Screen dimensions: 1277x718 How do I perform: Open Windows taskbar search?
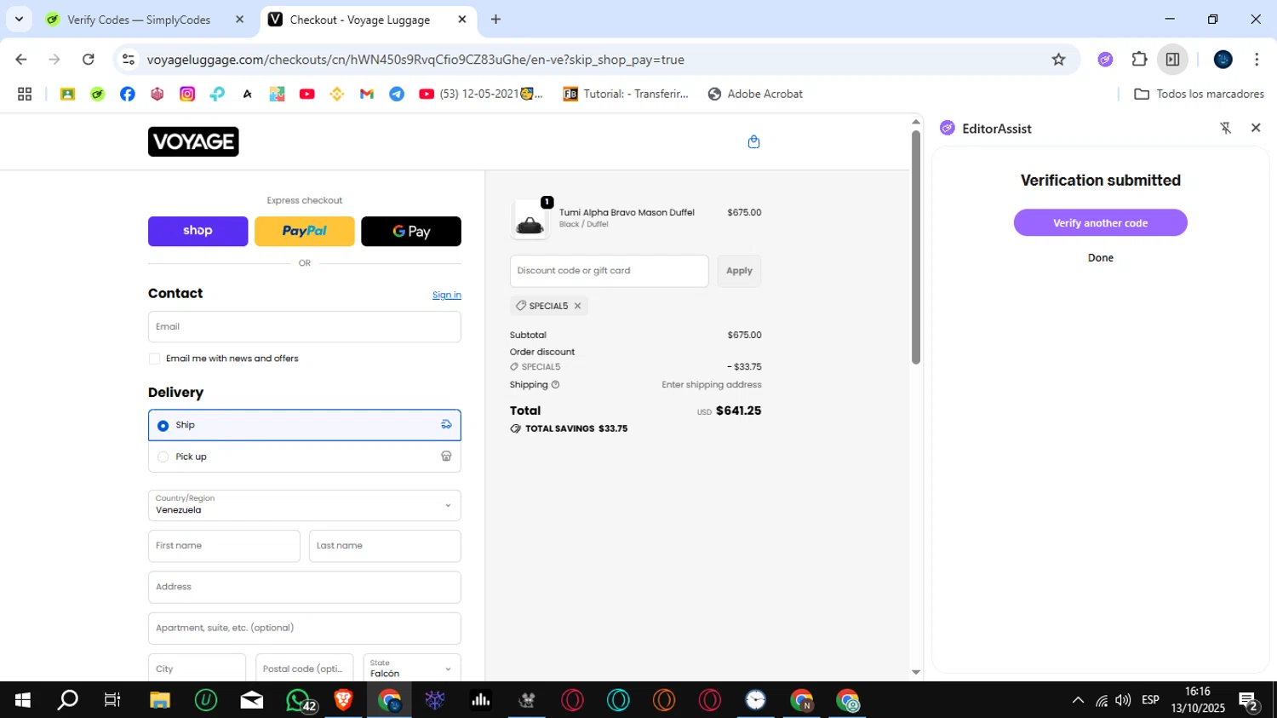(67, 700)
